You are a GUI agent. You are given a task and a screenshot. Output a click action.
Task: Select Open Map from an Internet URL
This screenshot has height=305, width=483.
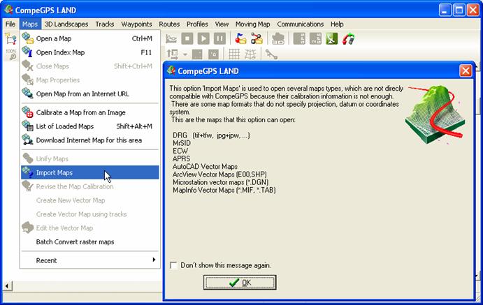[90, 94]
